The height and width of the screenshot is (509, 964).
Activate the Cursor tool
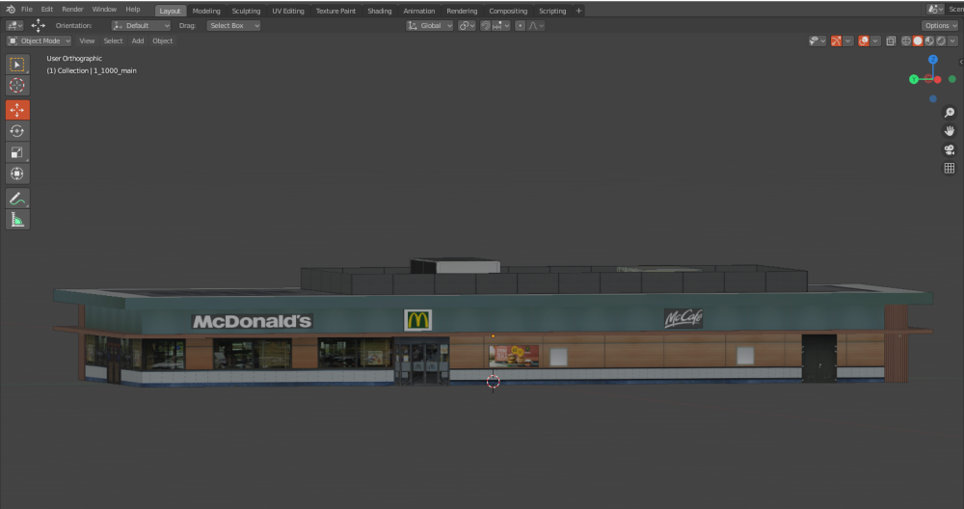pos(17,86)
